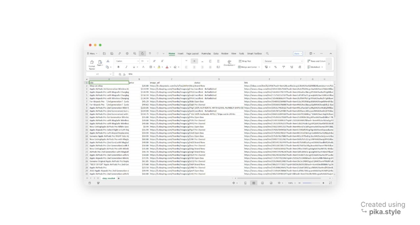420x225 pixels.
Task: Open the Formulas tab
Action: coord(206,53)
